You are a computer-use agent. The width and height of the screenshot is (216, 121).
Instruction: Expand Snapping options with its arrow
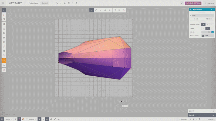pyautogui.click(x=35, y=119)
